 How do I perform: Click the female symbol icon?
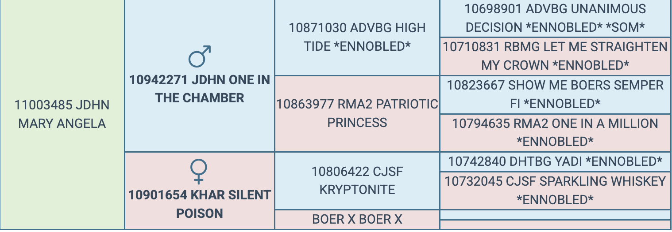click(199, 172)
